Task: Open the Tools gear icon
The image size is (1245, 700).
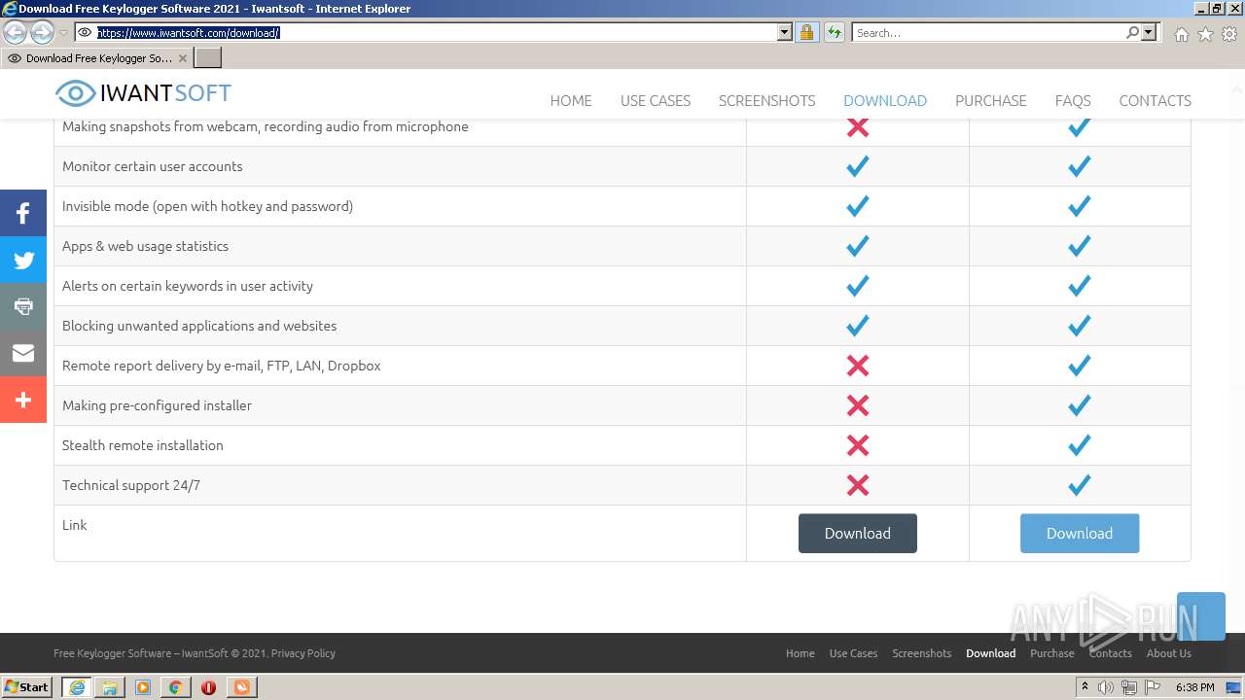Action: click(1229, 34)
